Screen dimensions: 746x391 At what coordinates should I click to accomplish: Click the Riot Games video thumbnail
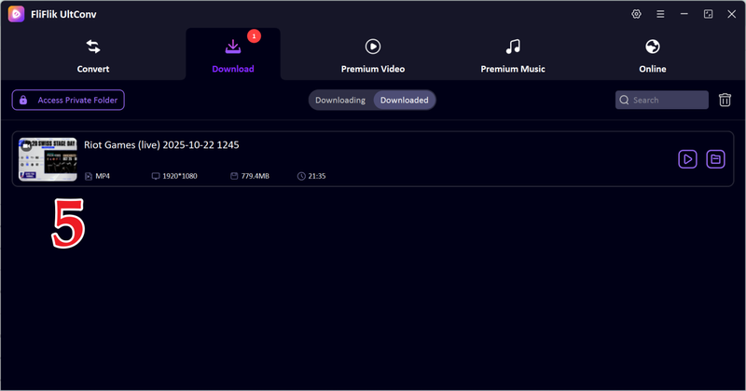(48, 159)
